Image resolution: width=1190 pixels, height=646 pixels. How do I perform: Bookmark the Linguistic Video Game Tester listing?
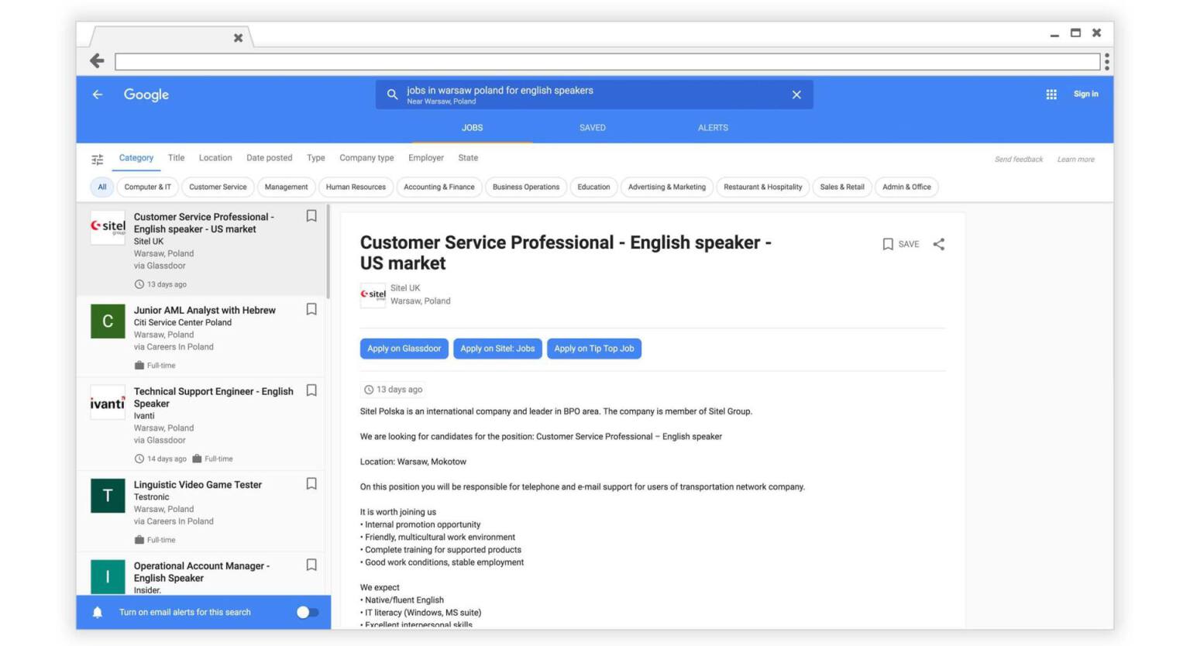click(311, 483)
